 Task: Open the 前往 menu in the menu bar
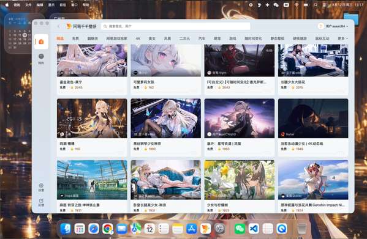click(x=62, y=5)
